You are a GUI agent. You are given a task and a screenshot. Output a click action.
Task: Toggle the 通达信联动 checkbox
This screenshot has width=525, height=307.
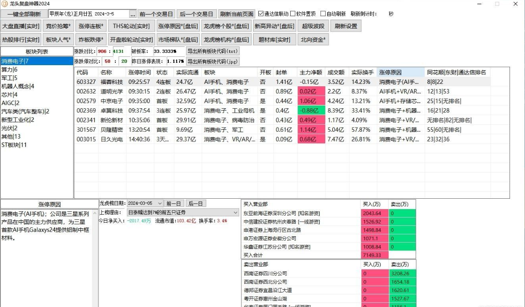[261, 14]
